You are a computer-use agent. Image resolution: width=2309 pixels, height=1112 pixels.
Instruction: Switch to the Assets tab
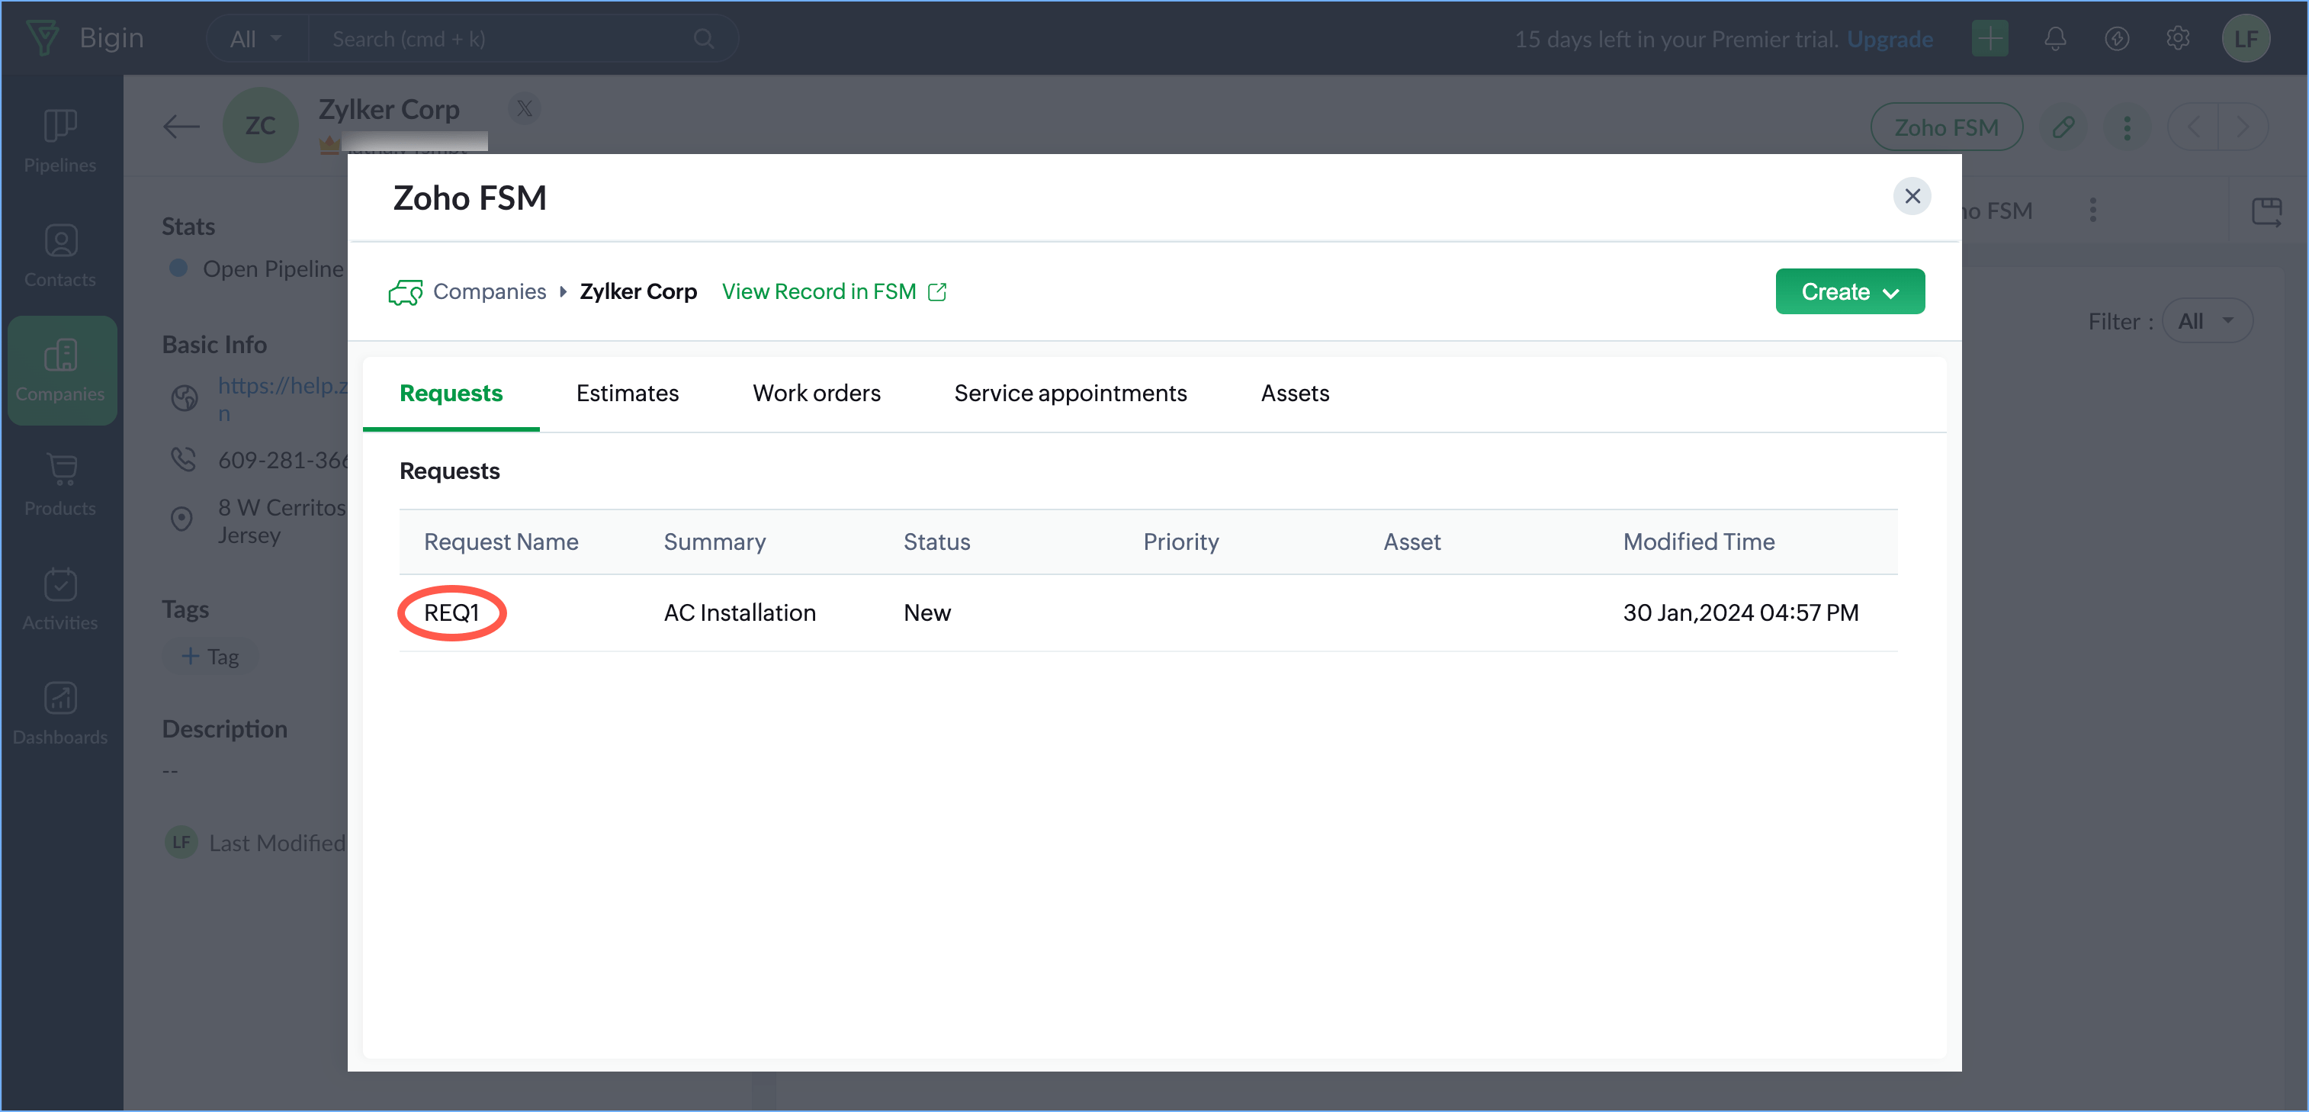(1294, 393)
